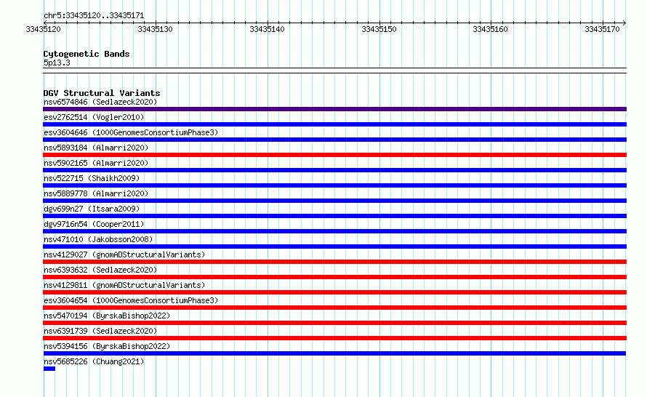
Task: Click the red esv3604654 variant bar
Action: 334,308
